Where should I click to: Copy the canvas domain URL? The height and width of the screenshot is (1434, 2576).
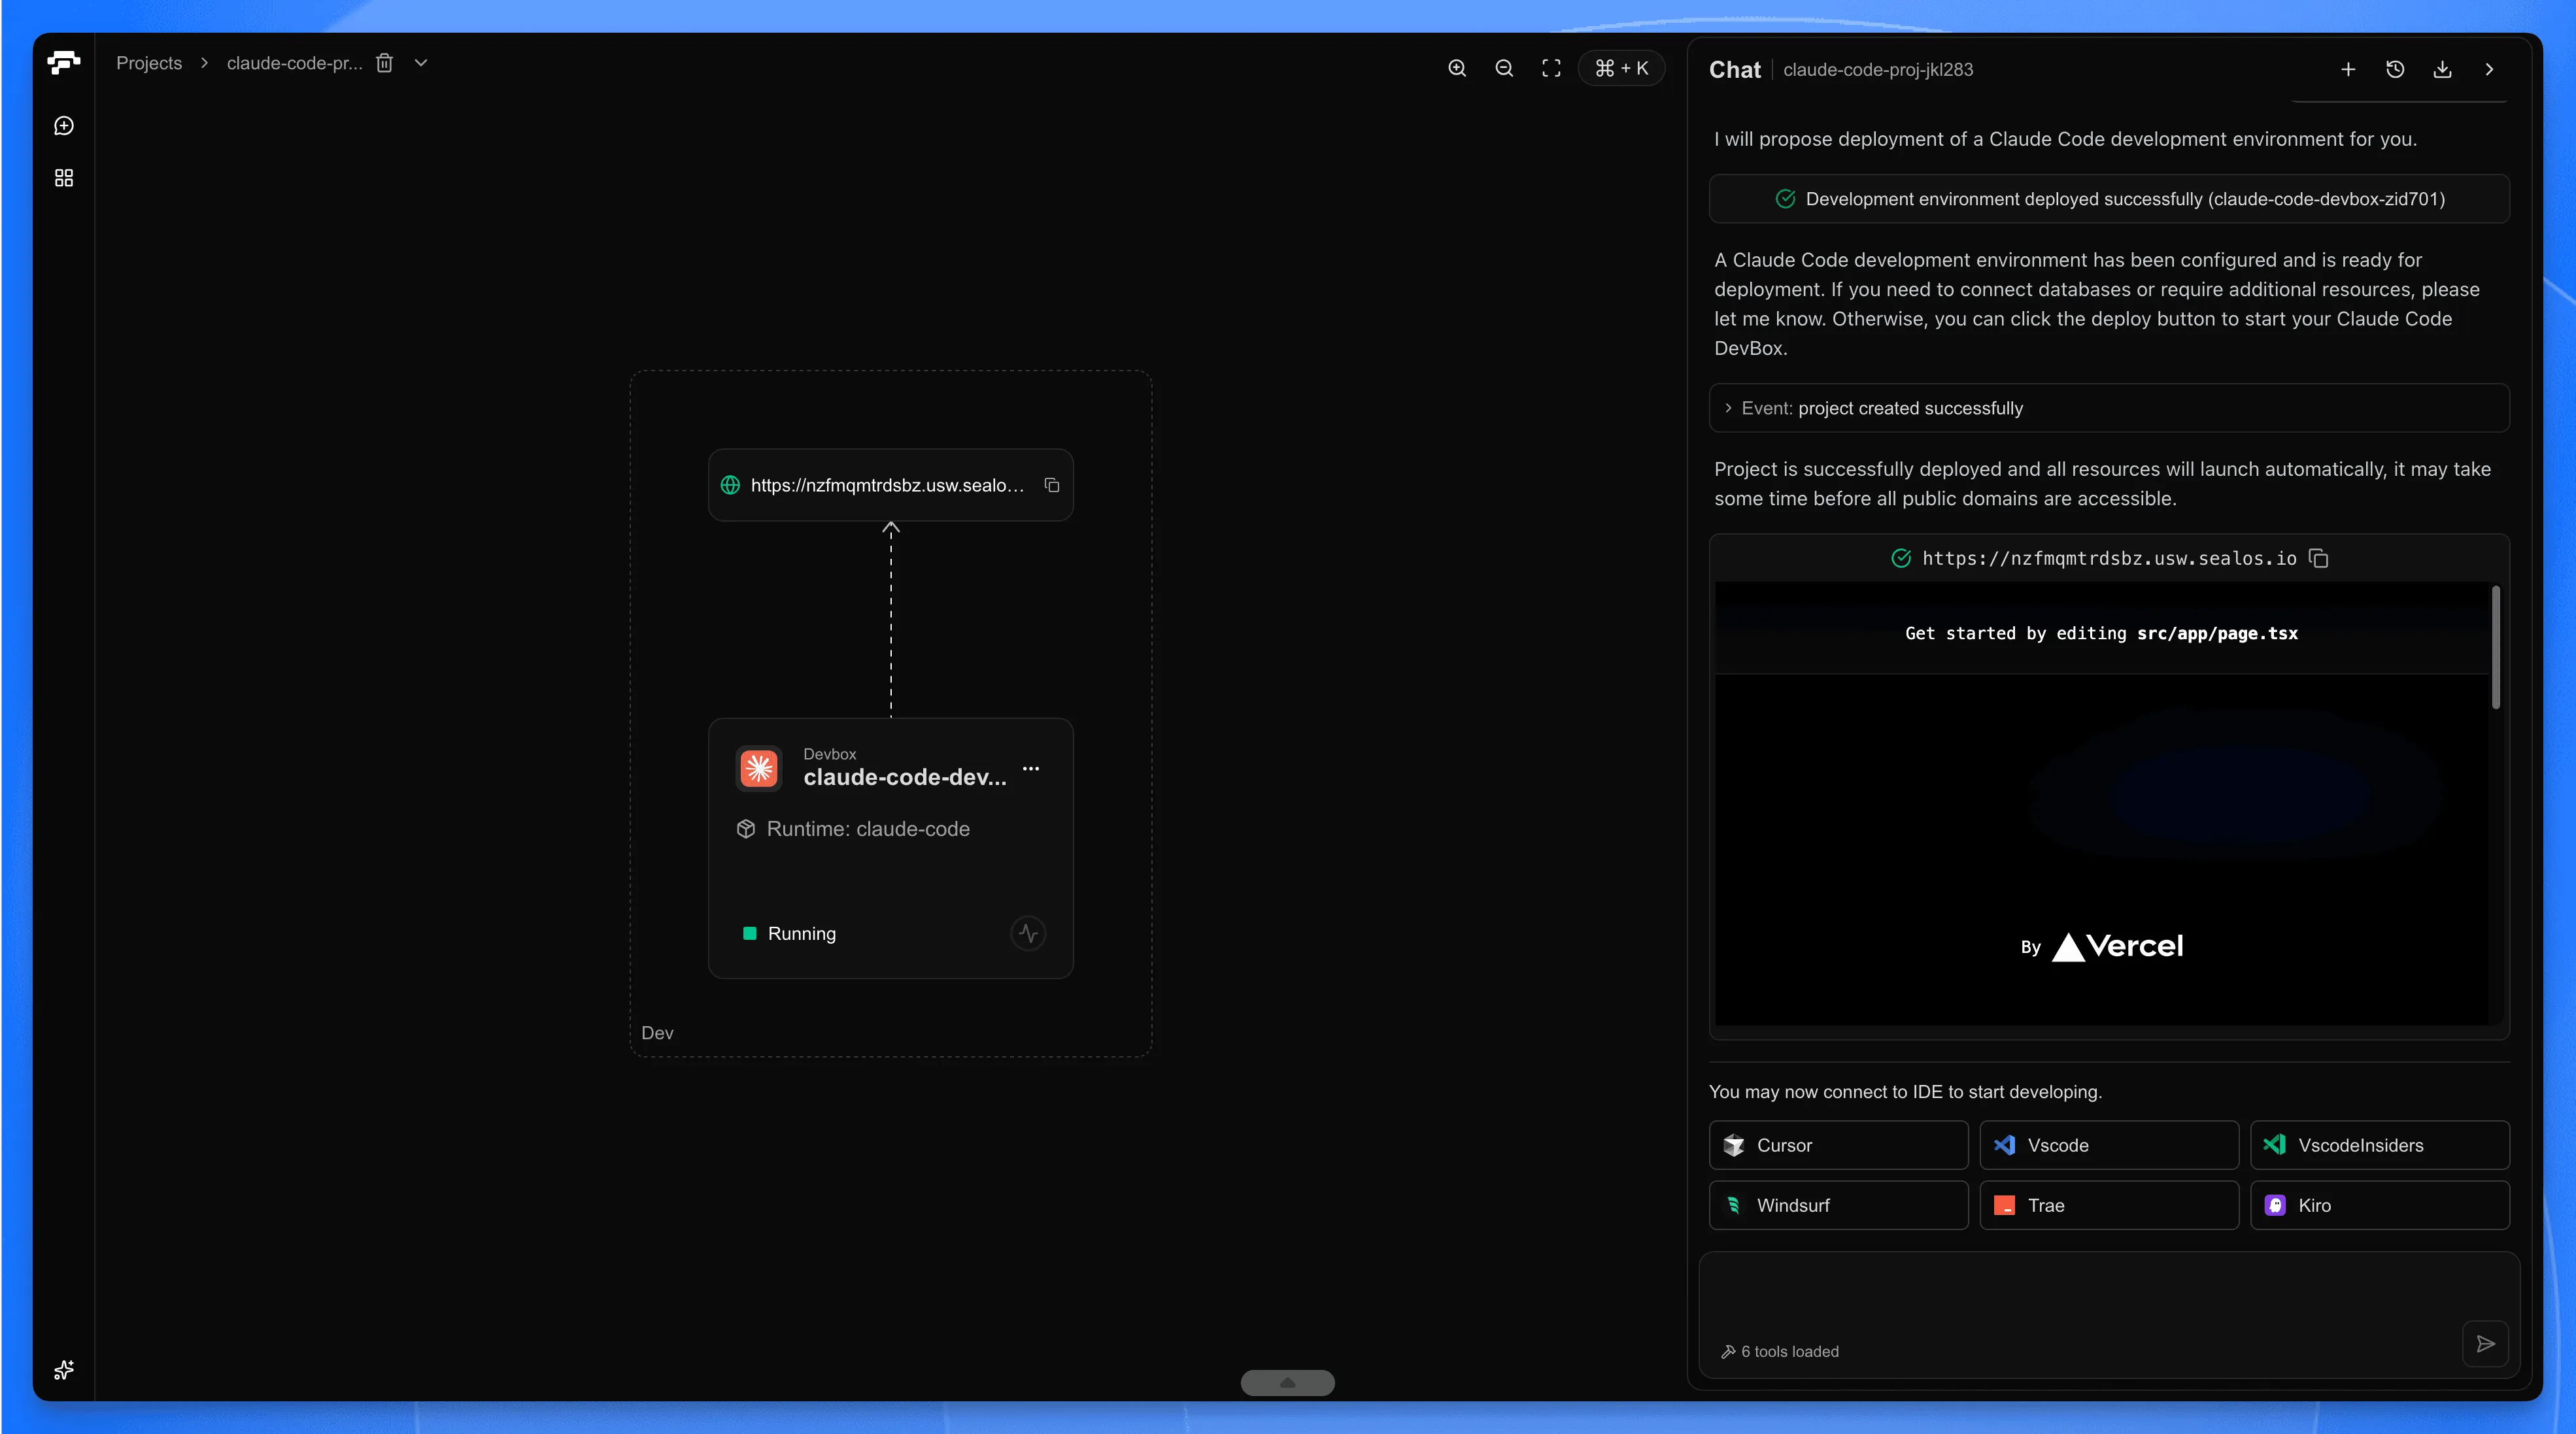coord(1052,485)
